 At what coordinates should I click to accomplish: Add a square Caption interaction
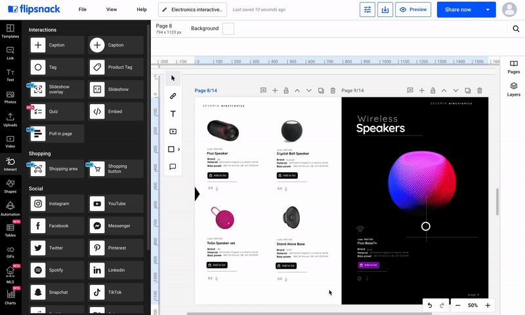point(56,45)
